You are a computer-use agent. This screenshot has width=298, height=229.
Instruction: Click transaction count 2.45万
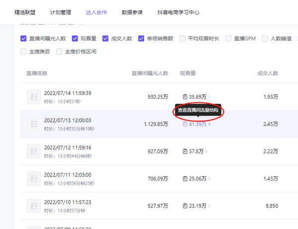271,124
